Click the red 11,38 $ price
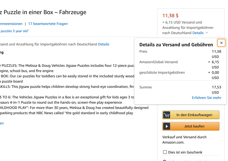This screenshot has height=161, width=228. point(170,16)
